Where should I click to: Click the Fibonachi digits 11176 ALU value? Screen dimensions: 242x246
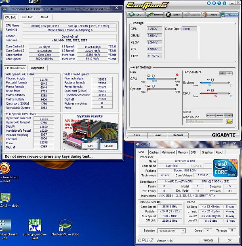(x=44, y=79)
